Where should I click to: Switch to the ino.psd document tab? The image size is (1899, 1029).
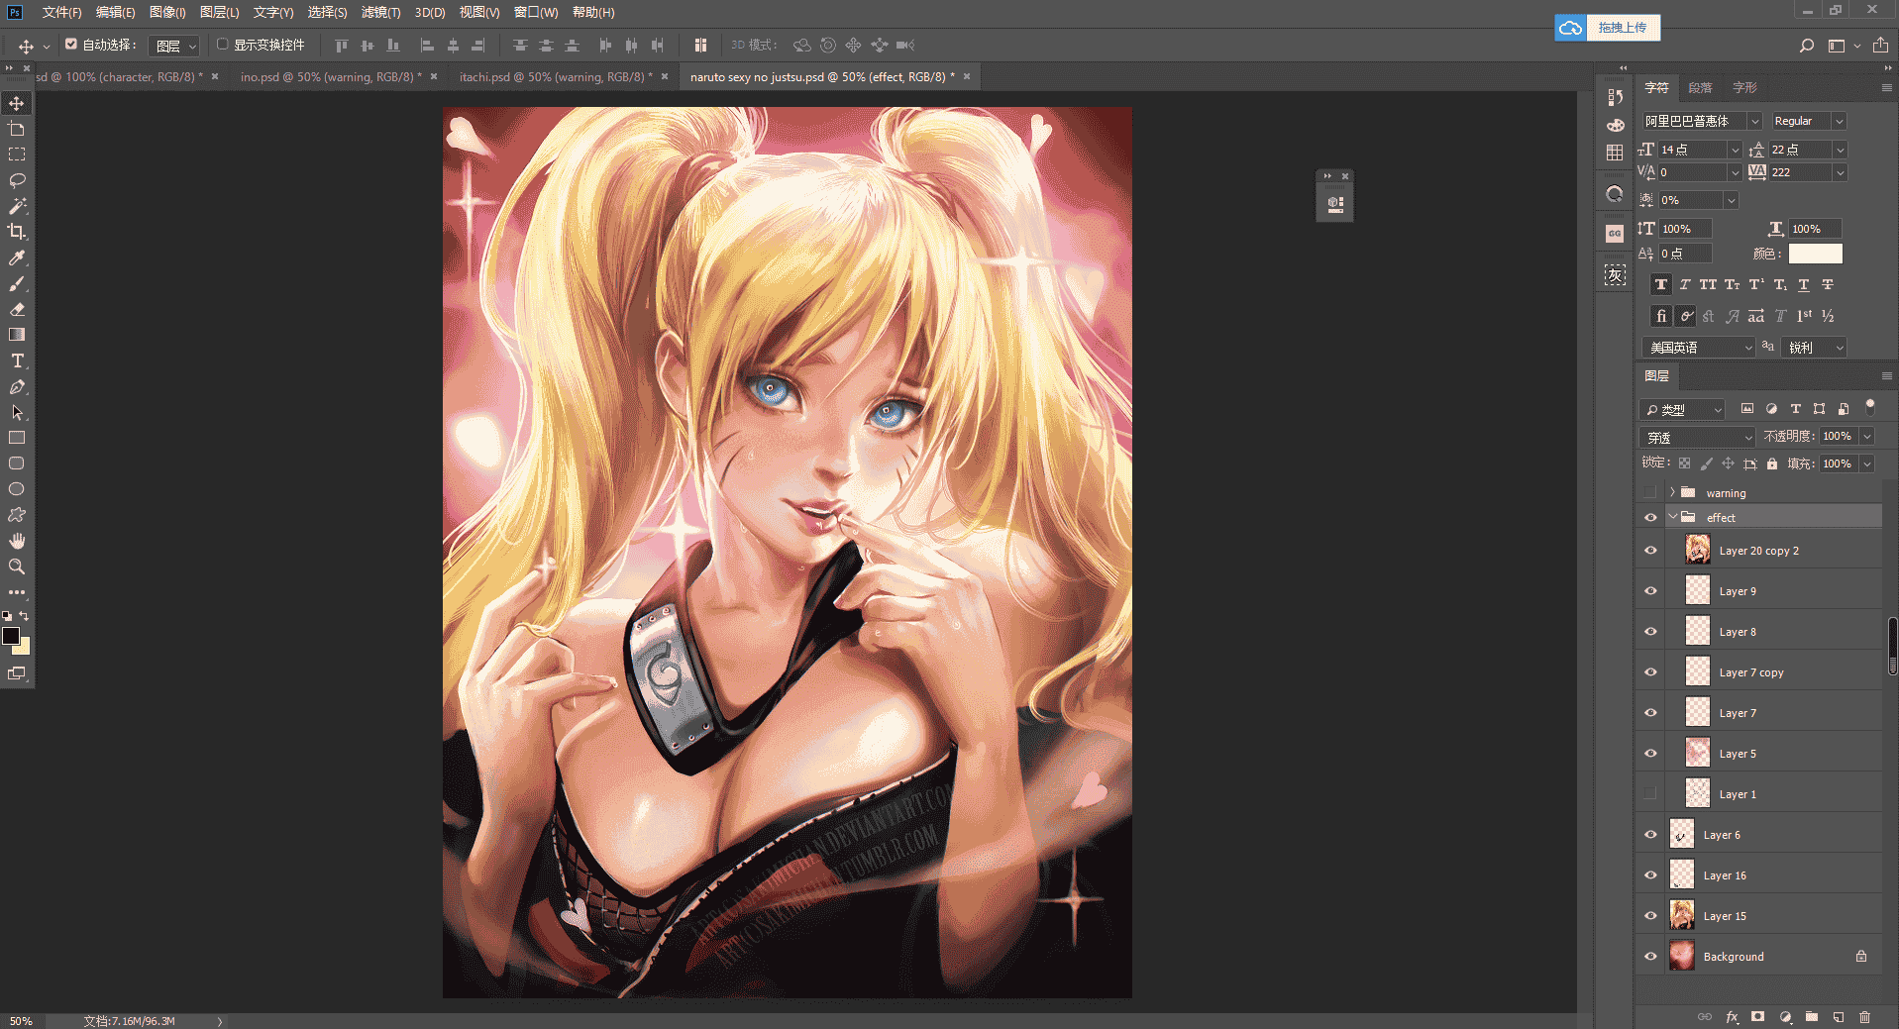point(331,76)
